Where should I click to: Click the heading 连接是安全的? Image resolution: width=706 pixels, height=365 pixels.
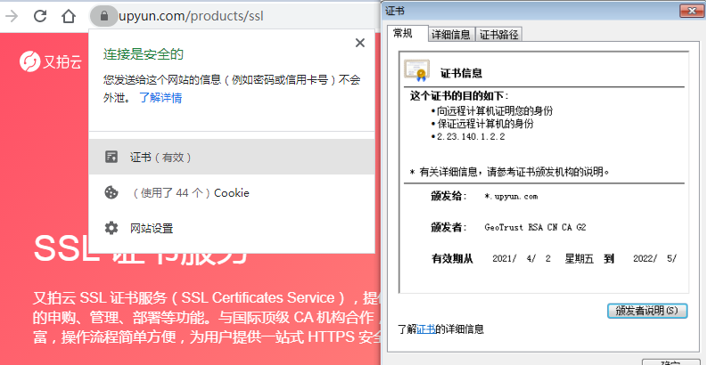pos(144,54)
